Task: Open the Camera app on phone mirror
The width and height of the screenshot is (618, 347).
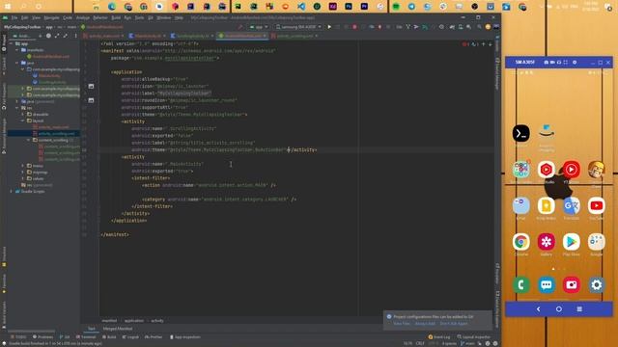Action: 571,285
